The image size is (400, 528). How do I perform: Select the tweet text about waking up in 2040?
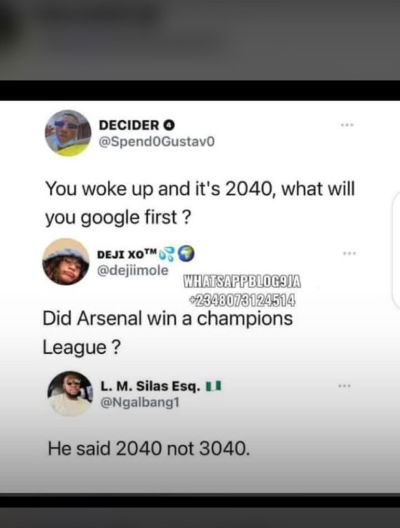point(200,202)
